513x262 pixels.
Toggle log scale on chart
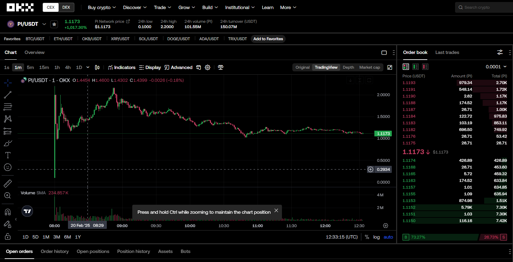pyautogui.click(x=376, y=237)
